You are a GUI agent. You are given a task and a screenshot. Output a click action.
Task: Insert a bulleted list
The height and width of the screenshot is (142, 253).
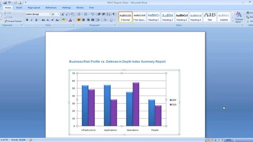(x=79, y=14)
